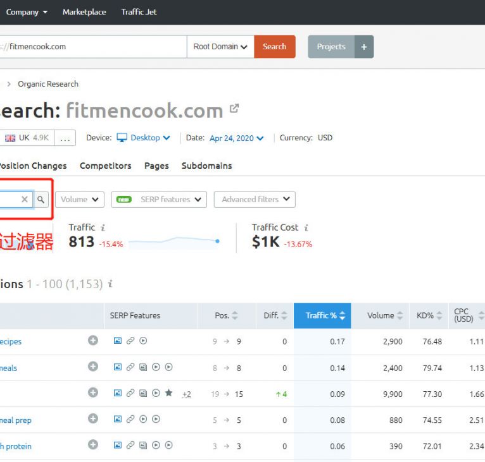
Task: Click the fitmencook.com domain input field
Action: (x=95, y=47)
